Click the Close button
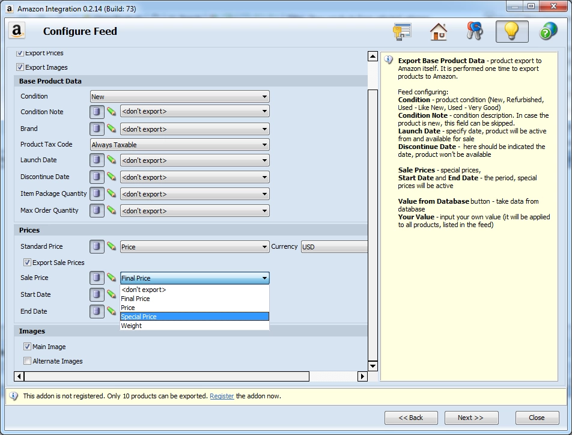Viewport: 572px width, 435px height. click(x=537, y=418)
